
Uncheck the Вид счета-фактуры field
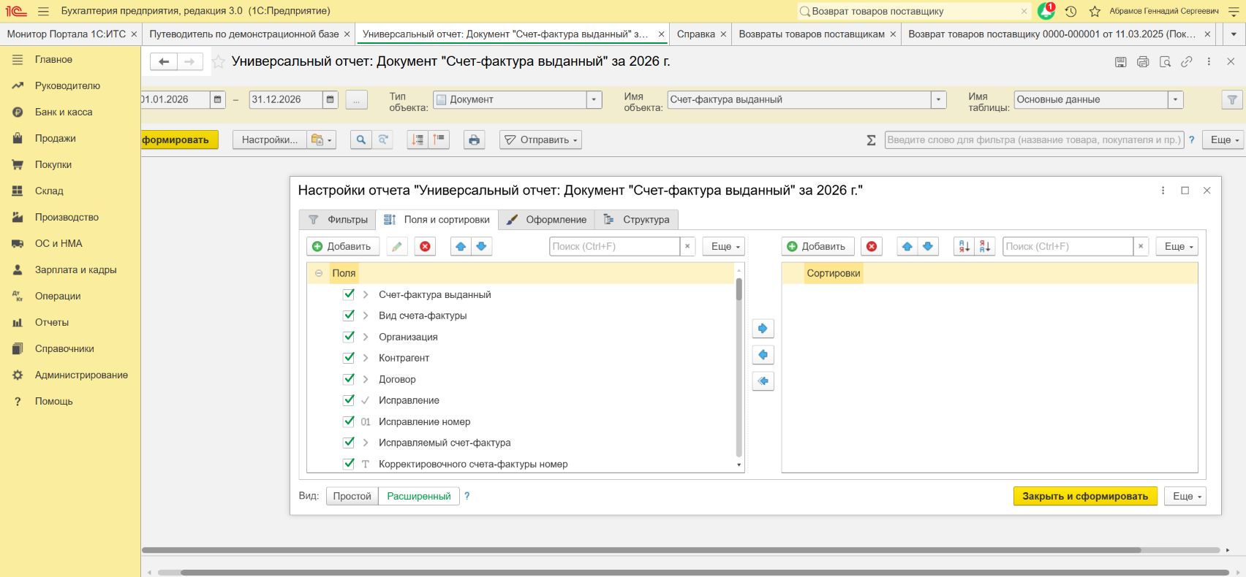click(349, 316)
